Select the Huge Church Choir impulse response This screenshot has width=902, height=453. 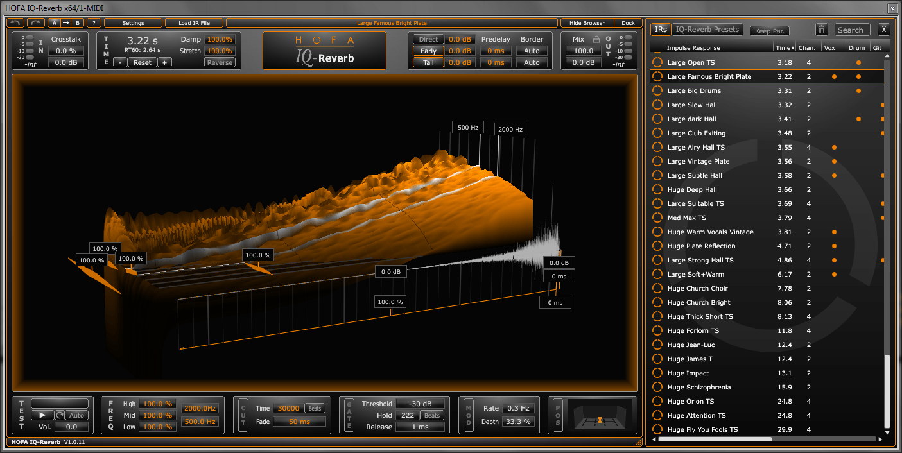697,289
